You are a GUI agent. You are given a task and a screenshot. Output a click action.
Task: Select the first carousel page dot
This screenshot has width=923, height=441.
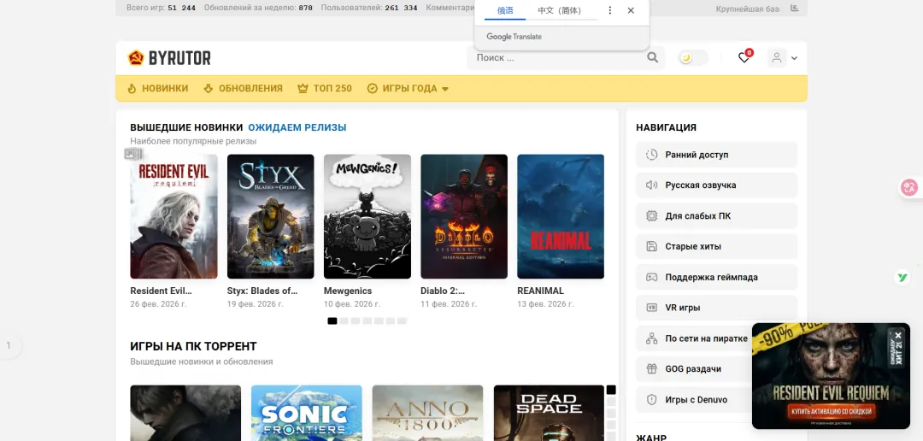coord(332,320)
